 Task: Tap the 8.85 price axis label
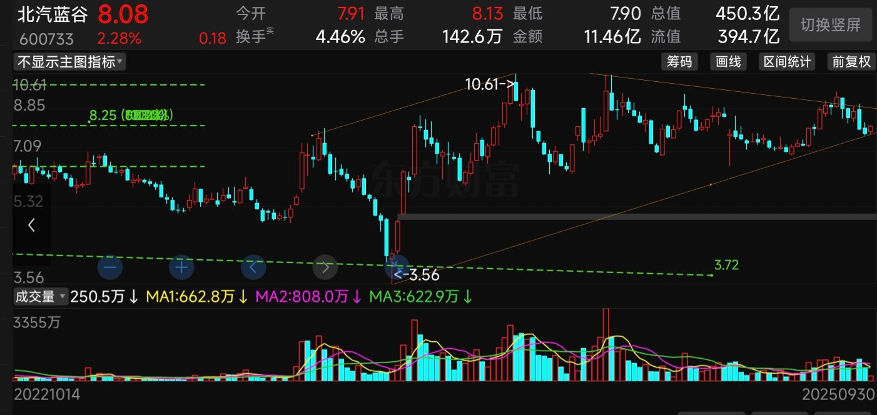29,105
